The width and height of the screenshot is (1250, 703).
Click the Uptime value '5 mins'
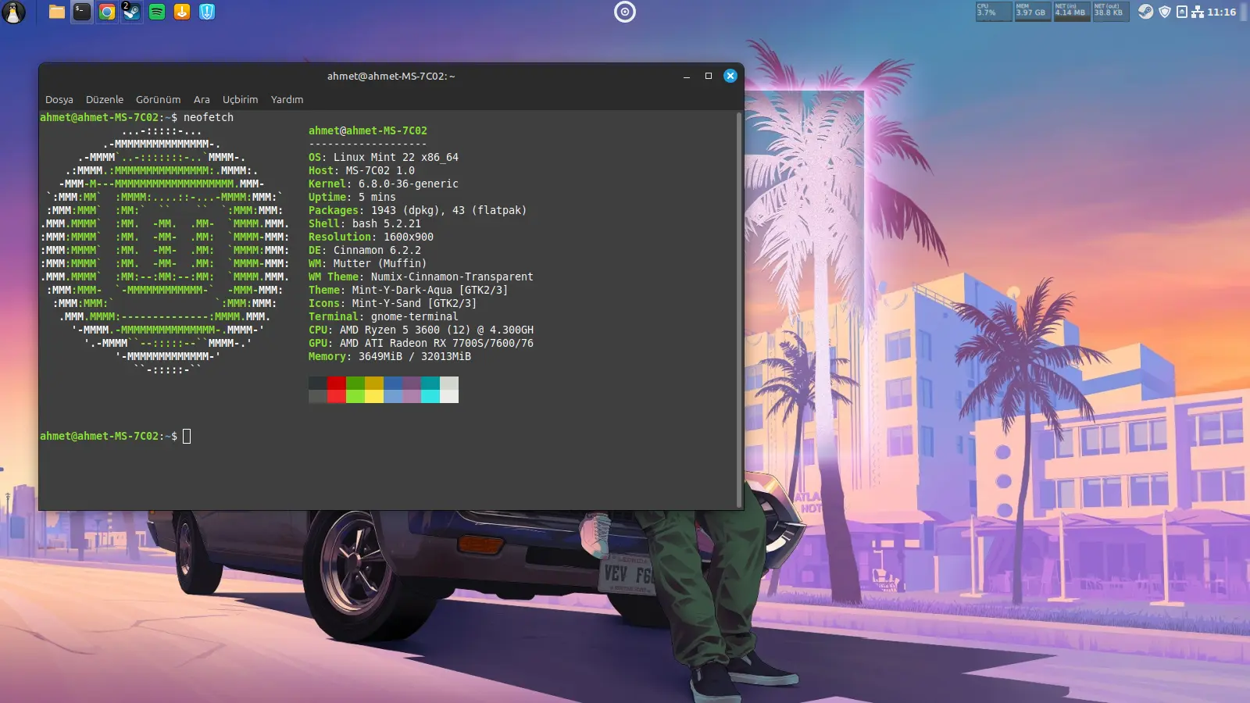377,197
